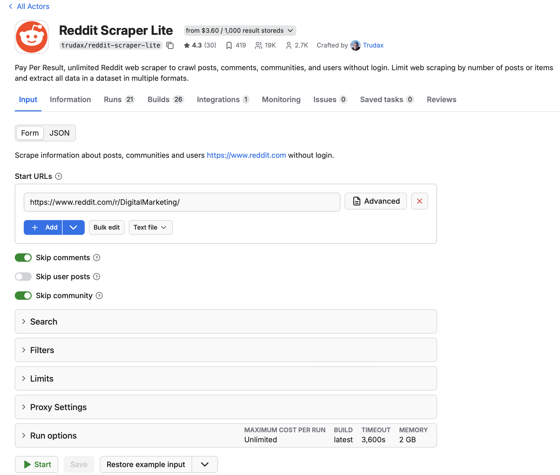This screenshot has width=560, height=475.
Task: Go back to All Actors
Action: pyautogui.click(x=29, y=6)
